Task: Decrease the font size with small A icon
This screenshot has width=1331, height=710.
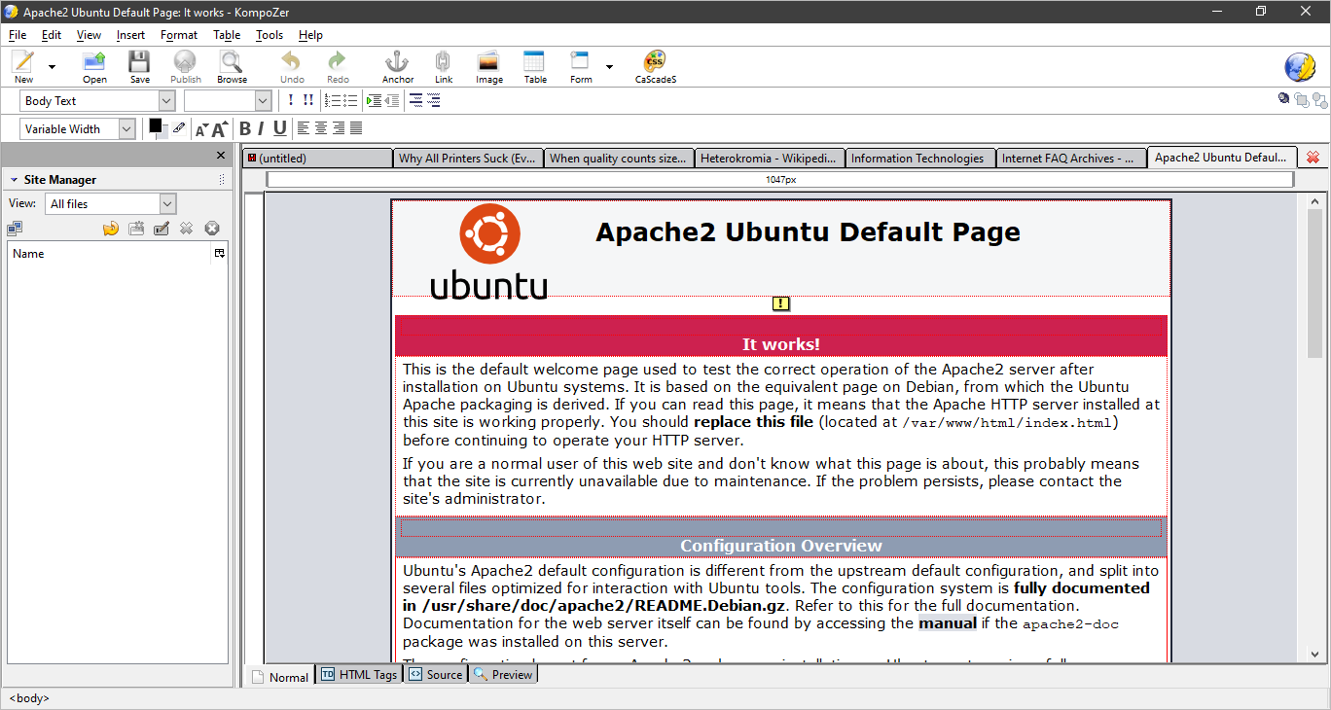Action: [x=201, y=129]
